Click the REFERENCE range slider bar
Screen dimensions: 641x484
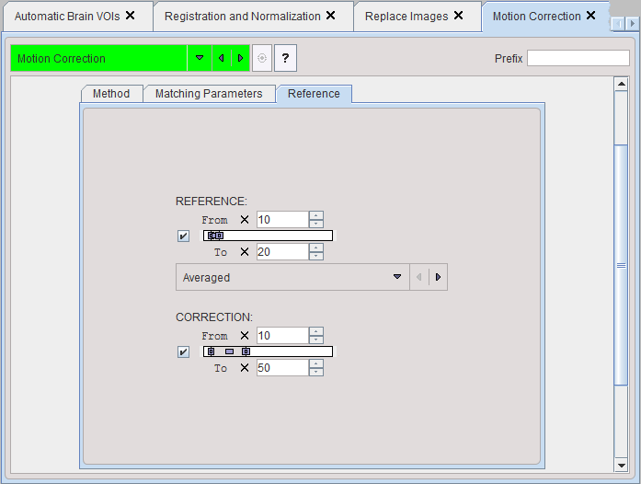[269, 236]
